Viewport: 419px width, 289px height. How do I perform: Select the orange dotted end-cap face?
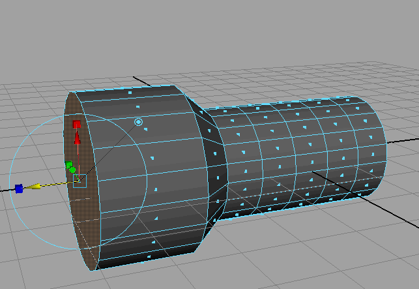81,182
